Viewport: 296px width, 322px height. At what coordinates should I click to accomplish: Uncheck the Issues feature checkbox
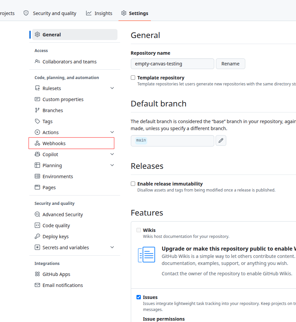coord(138,297)
